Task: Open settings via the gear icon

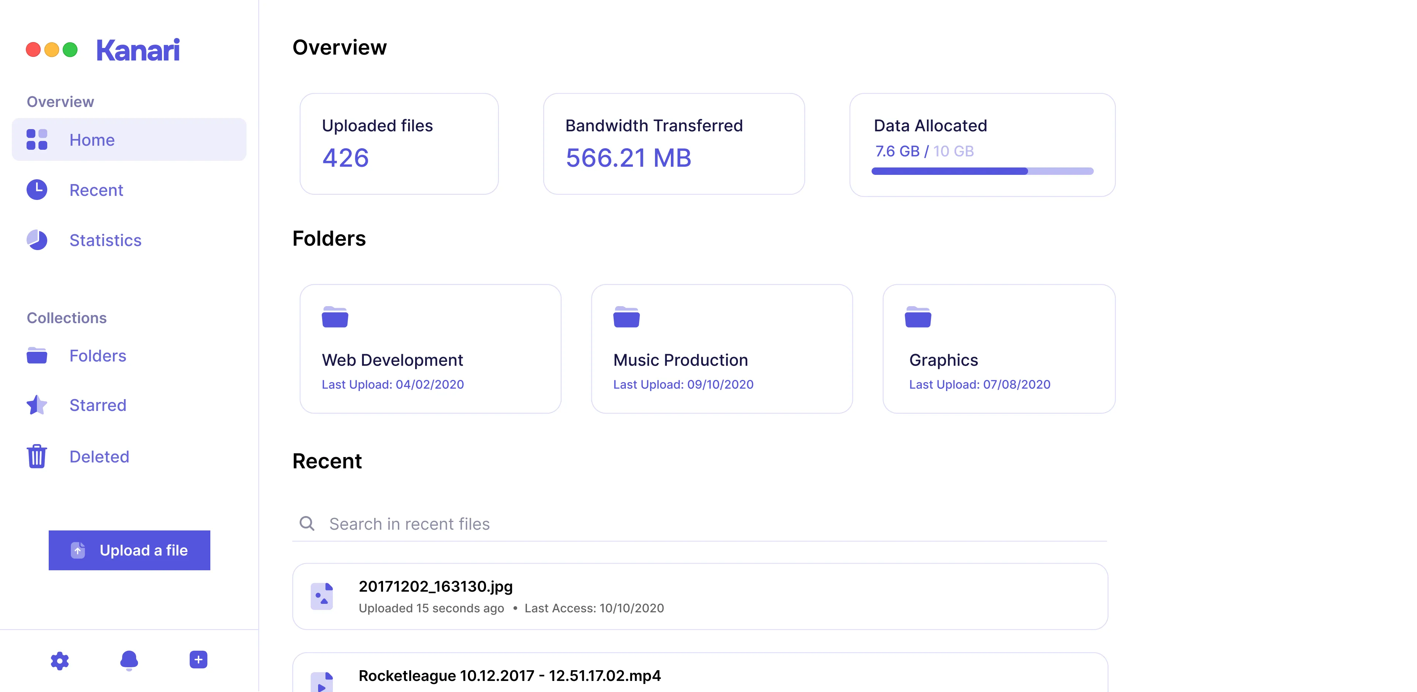Action: pyautogui.click(x=59, y=660)
